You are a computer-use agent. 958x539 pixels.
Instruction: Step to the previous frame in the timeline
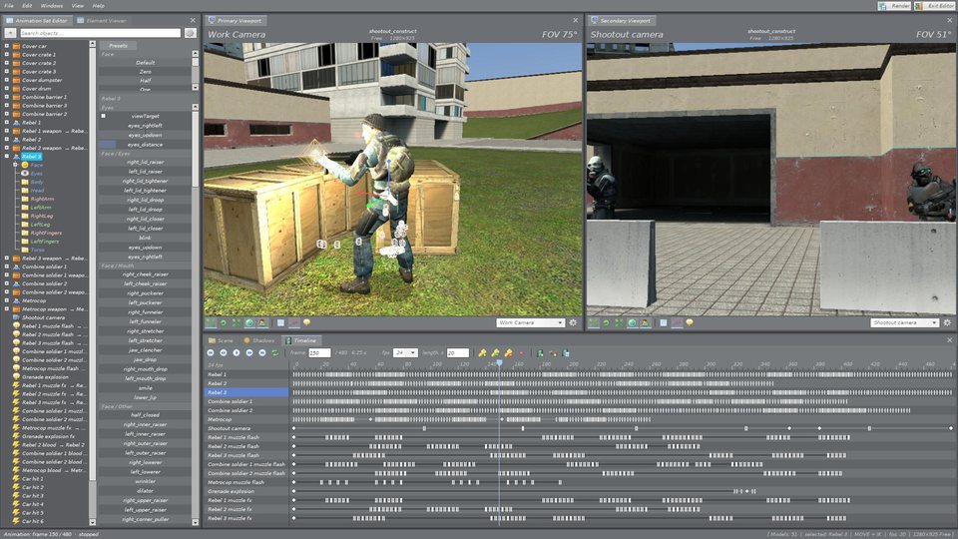click(x=223, y=352)
